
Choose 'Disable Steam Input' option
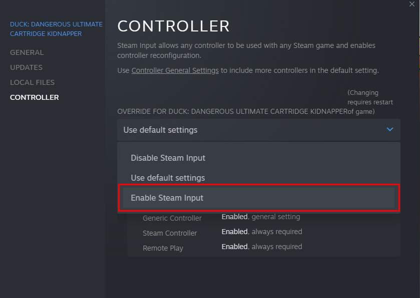pyautogui.click(x=168, y=158)
